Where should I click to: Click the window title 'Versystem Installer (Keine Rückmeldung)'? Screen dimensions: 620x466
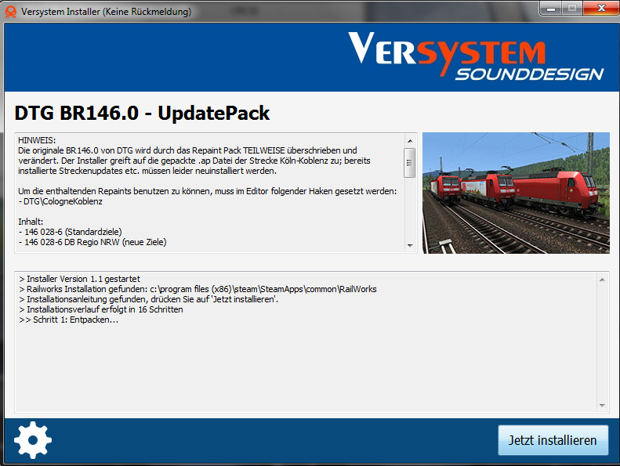(x=106, y=12)
